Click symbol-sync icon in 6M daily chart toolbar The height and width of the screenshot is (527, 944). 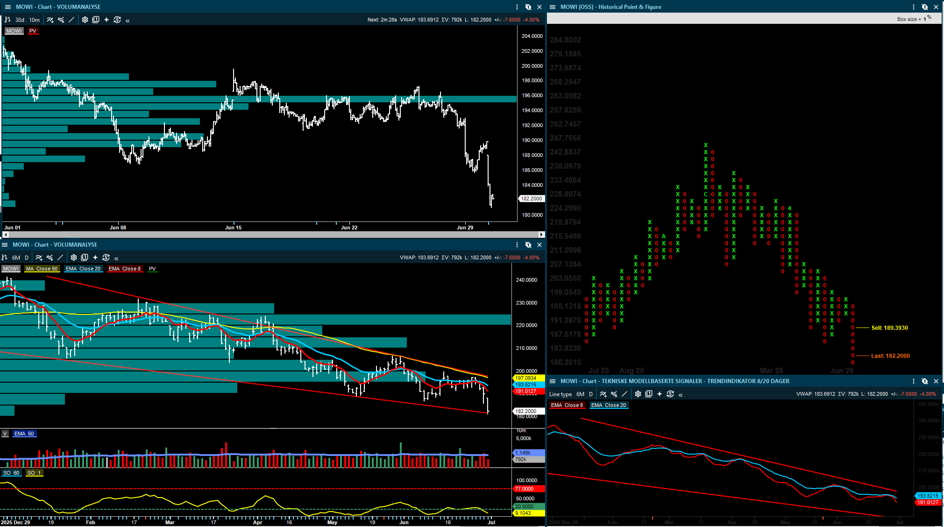point(106,257)
